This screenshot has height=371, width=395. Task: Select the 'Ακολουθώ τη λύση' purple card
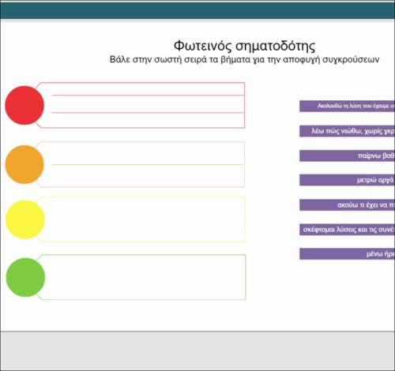pyautogui.click(x=347, y=106)
